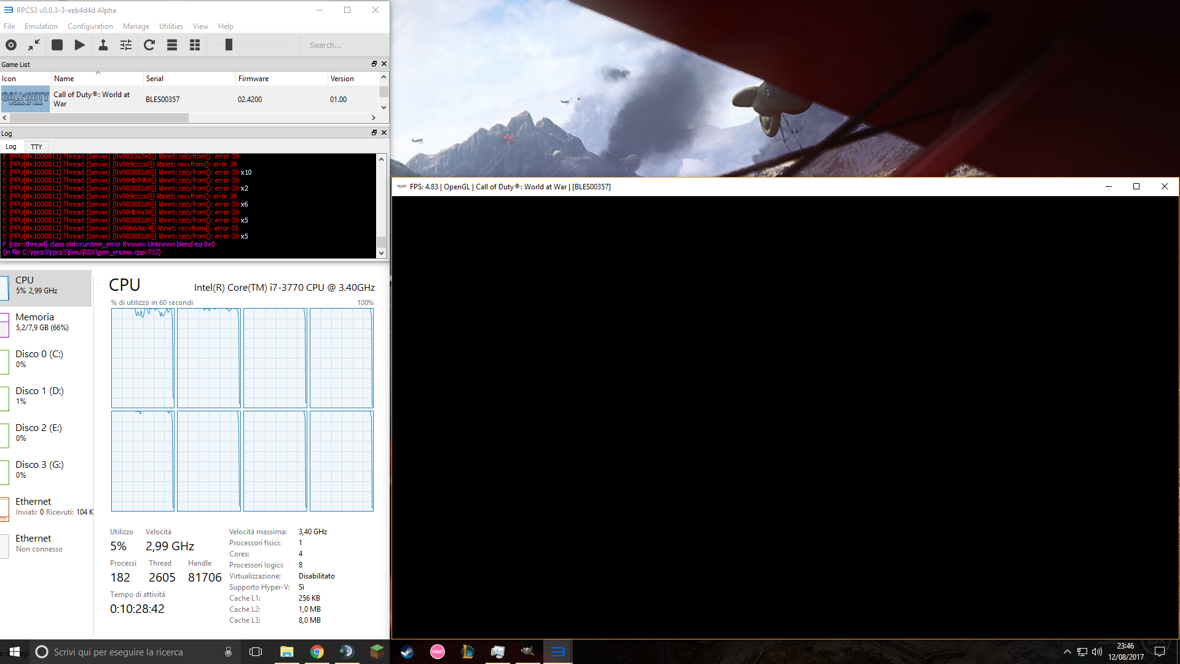Refresh the game list

coord(149,45)
